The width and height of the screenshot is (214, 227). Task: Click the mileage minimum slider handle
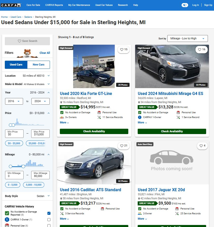(x=10, y=167)
